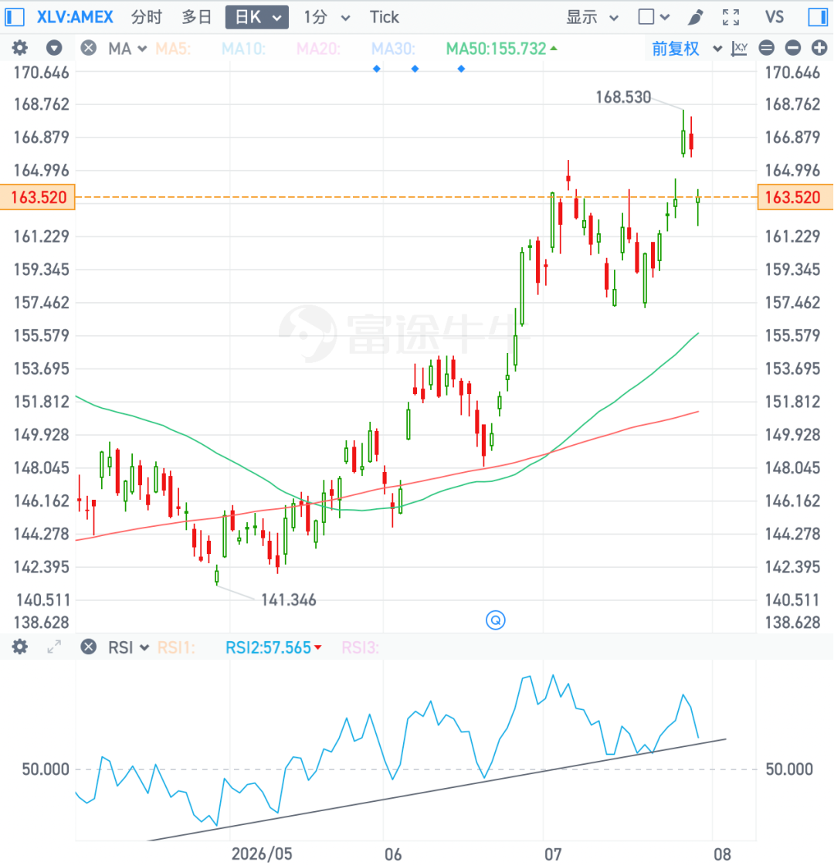
Task: Open the MA indicator type dropdown
Action: pos(127,49)
